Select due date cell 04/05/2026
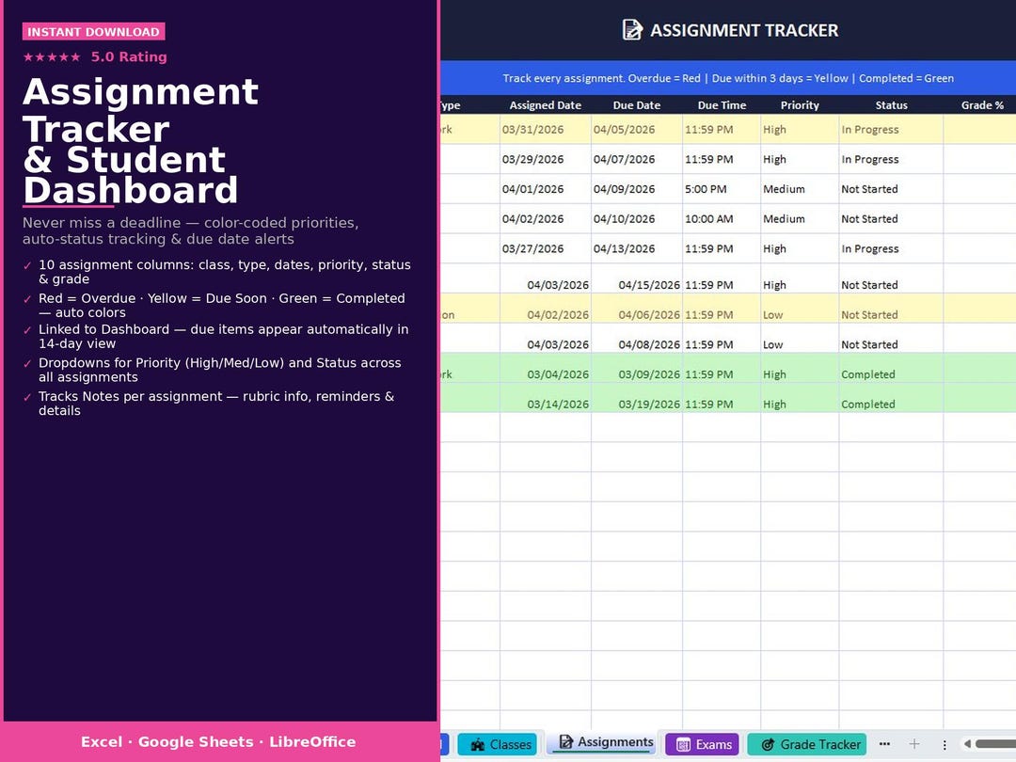 (x=637, y=130)
